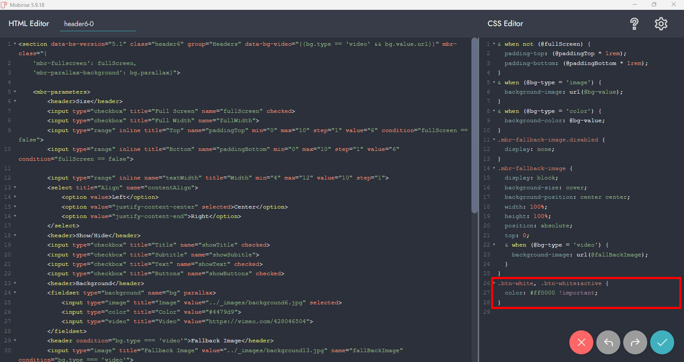Click the redo arrow button
The height and width of the screenshot is (362, 684).
click(x=635, y=342)
